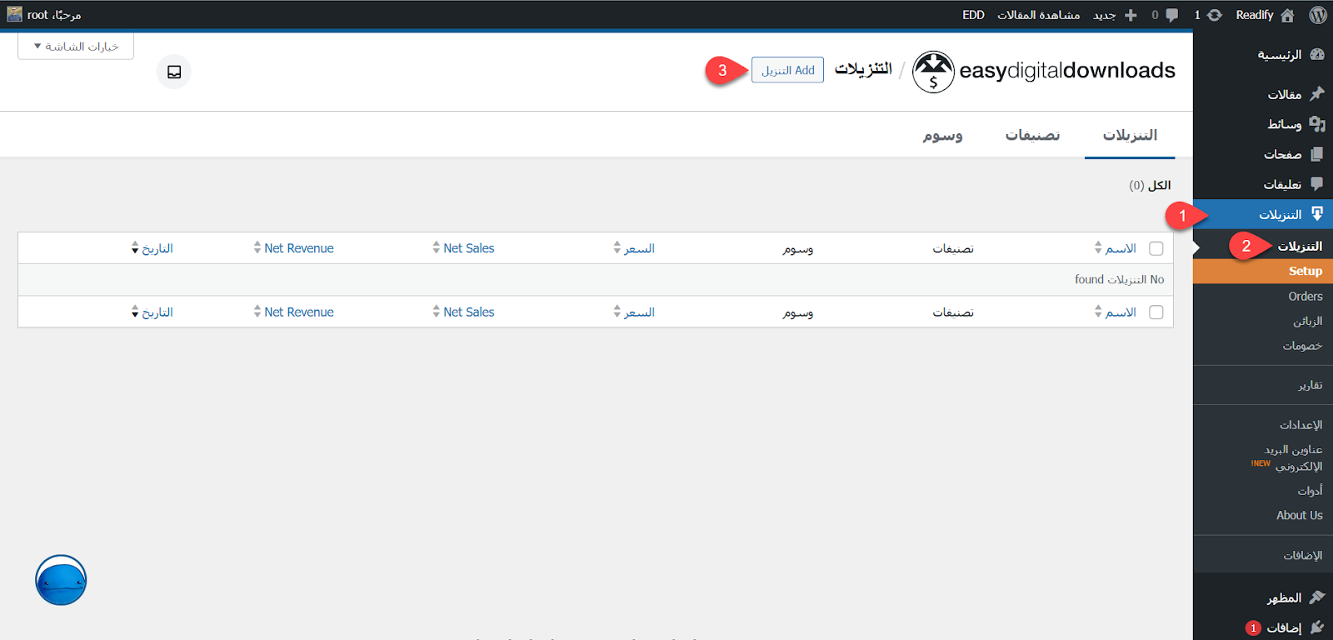Open the root user avatar
The width and height of the screenshot is (1333, 640).
pos(14,14)
